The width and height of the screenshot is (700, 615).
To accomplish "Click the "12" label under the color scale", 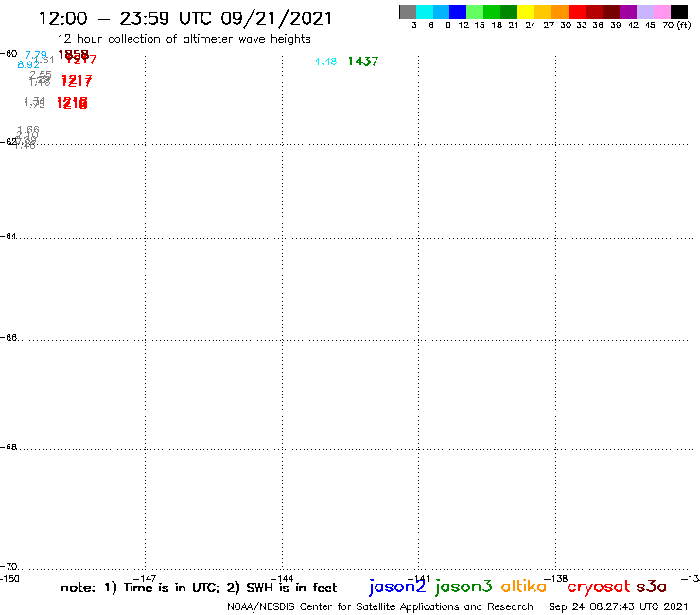I will click(464, 26).
